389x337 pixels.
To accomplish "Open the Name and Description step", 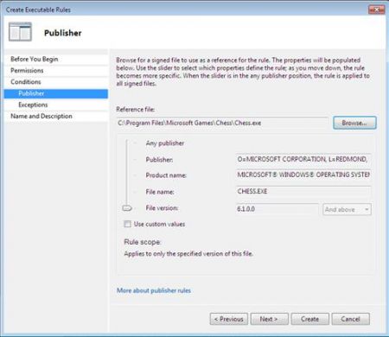I will (56, 116).
